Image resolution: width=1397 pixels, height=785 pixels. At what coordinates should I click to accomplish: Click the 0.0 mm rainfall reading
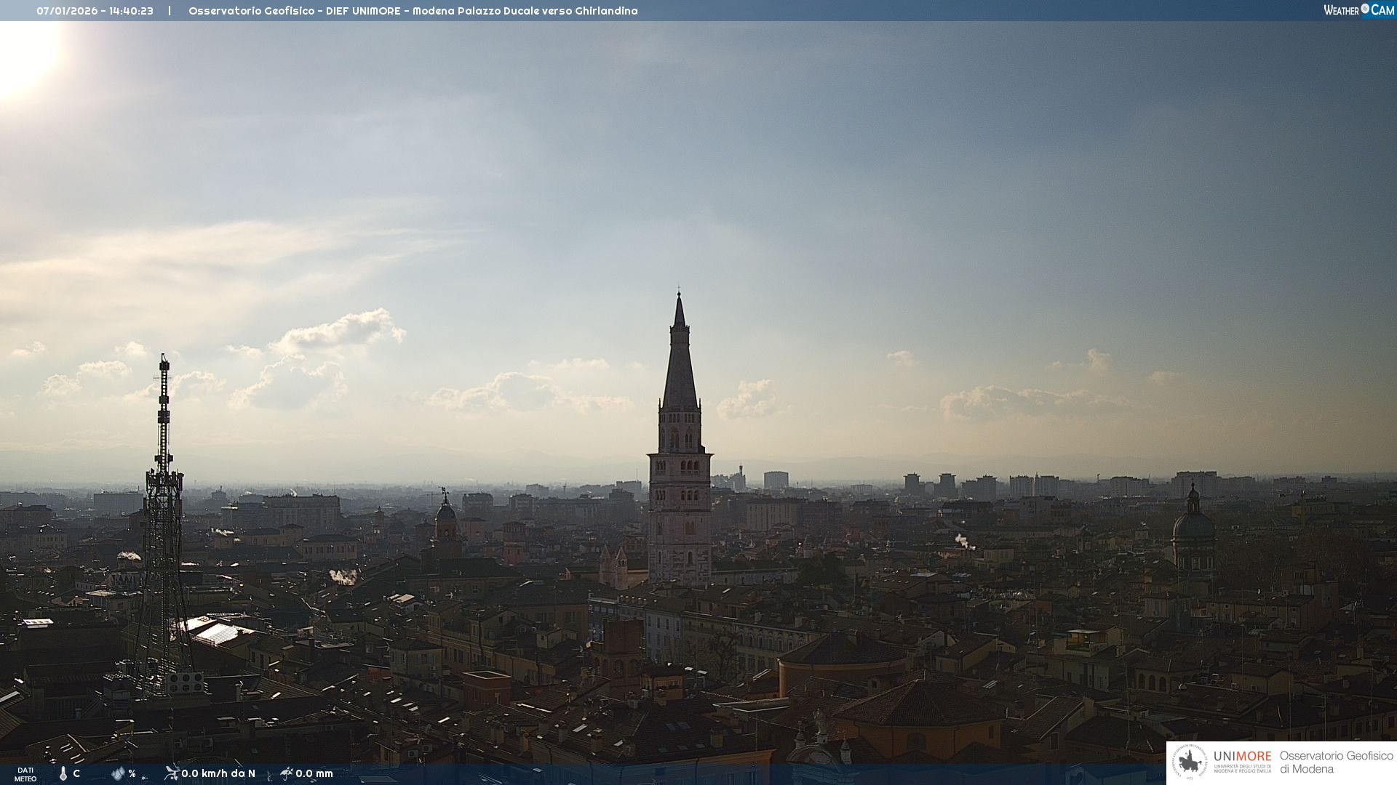tap(314, 774)
